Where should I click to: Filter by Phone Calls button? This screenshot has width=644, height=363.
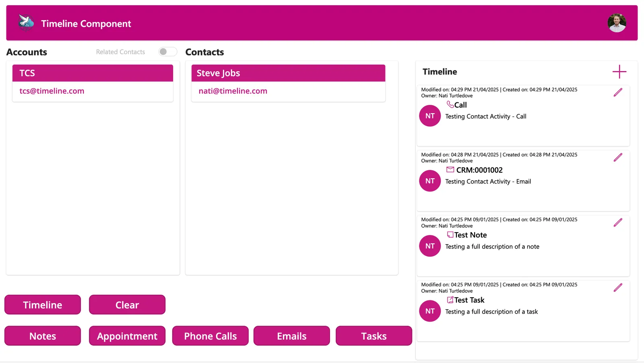[211, 336]
